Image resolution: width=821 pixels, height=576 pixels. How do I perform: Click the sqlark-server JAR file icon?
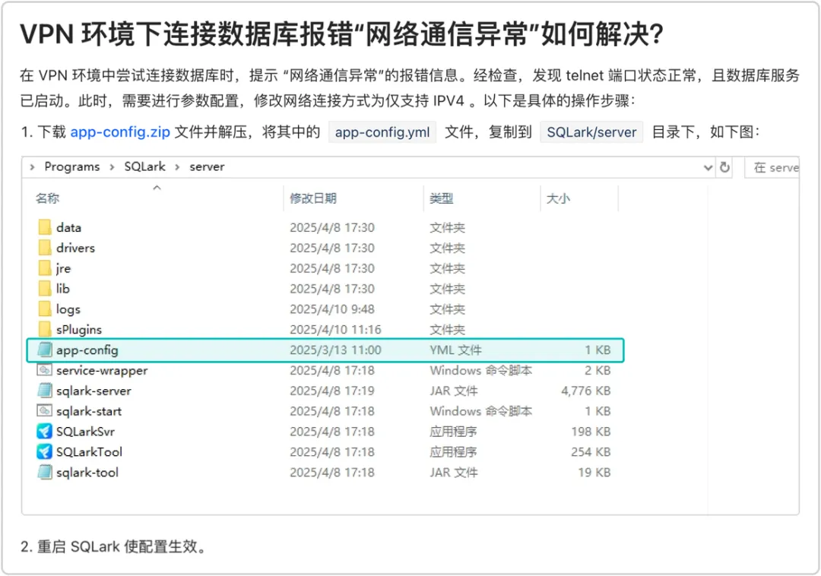coord(45,391)
